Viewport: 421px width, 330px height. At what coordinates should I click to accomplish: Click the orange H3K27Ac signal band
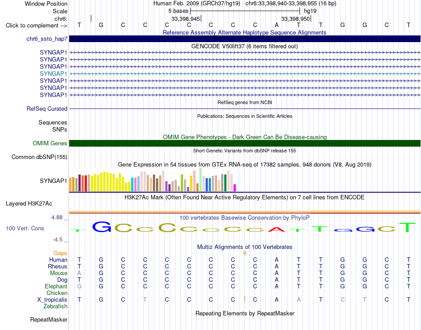coord(245,212)
